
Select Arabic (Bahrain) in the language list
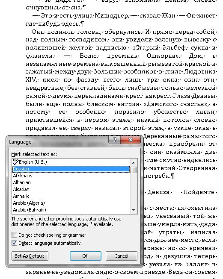click(71, 210)
